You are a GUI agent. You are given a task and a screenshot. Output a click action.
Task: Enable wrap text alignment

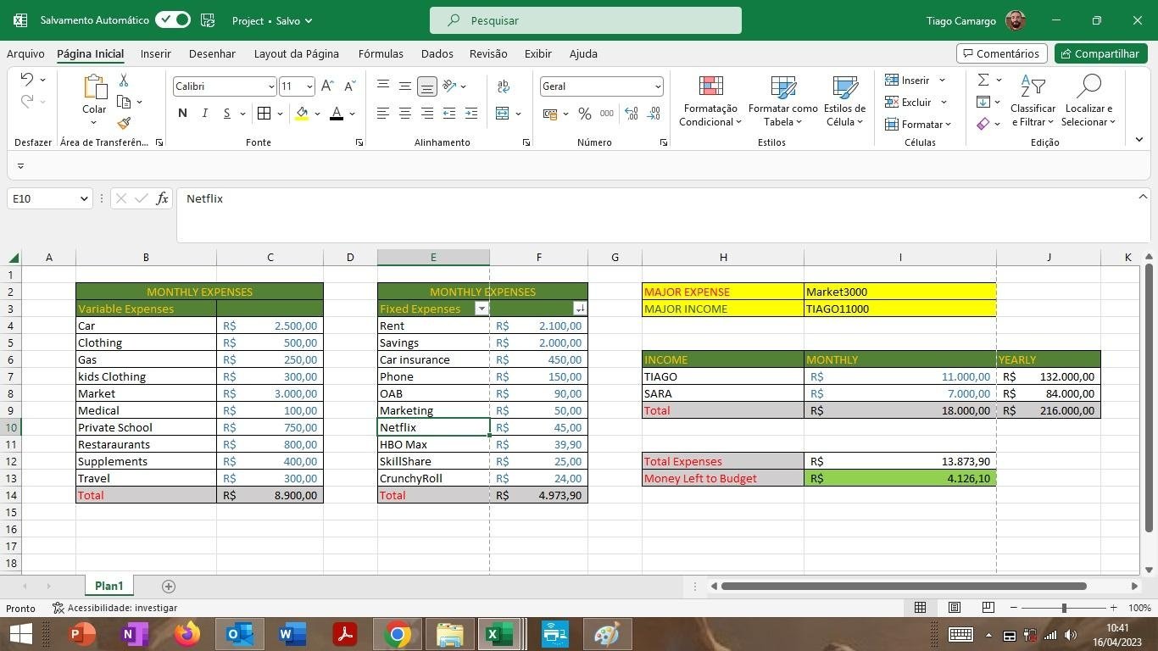[x=502, y=86]
